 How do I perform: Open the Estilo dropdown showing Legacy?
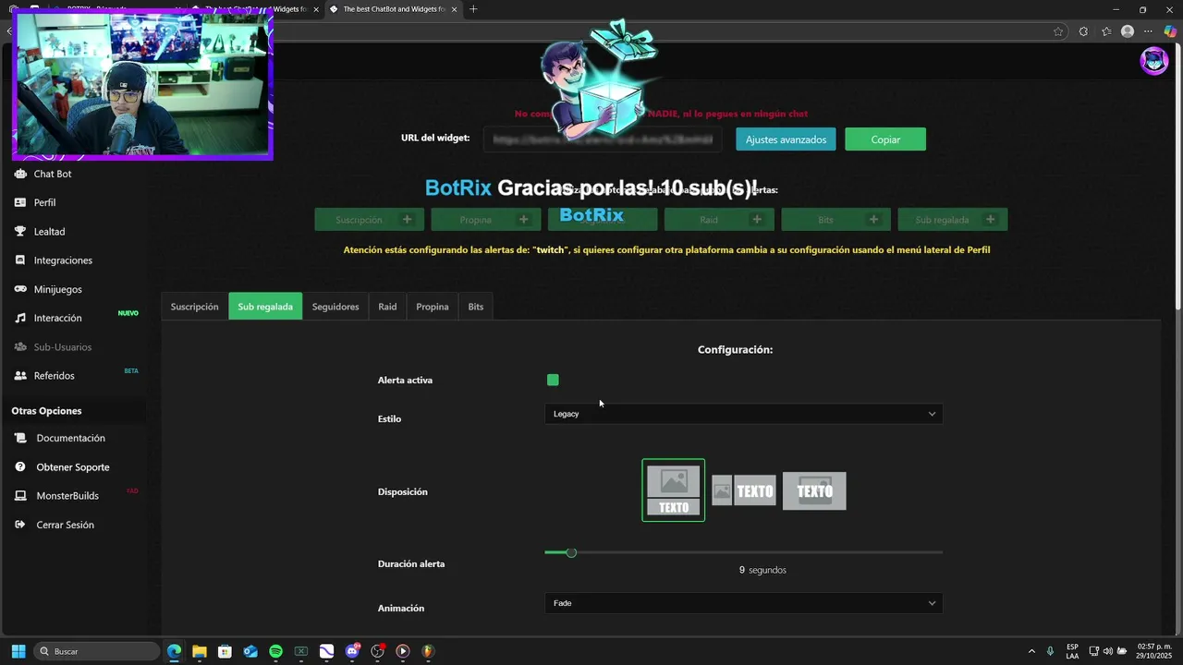[x=744, y=414]
